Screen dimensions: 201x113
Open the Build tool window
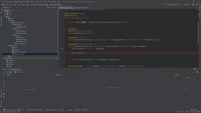[x=77, y=110]
